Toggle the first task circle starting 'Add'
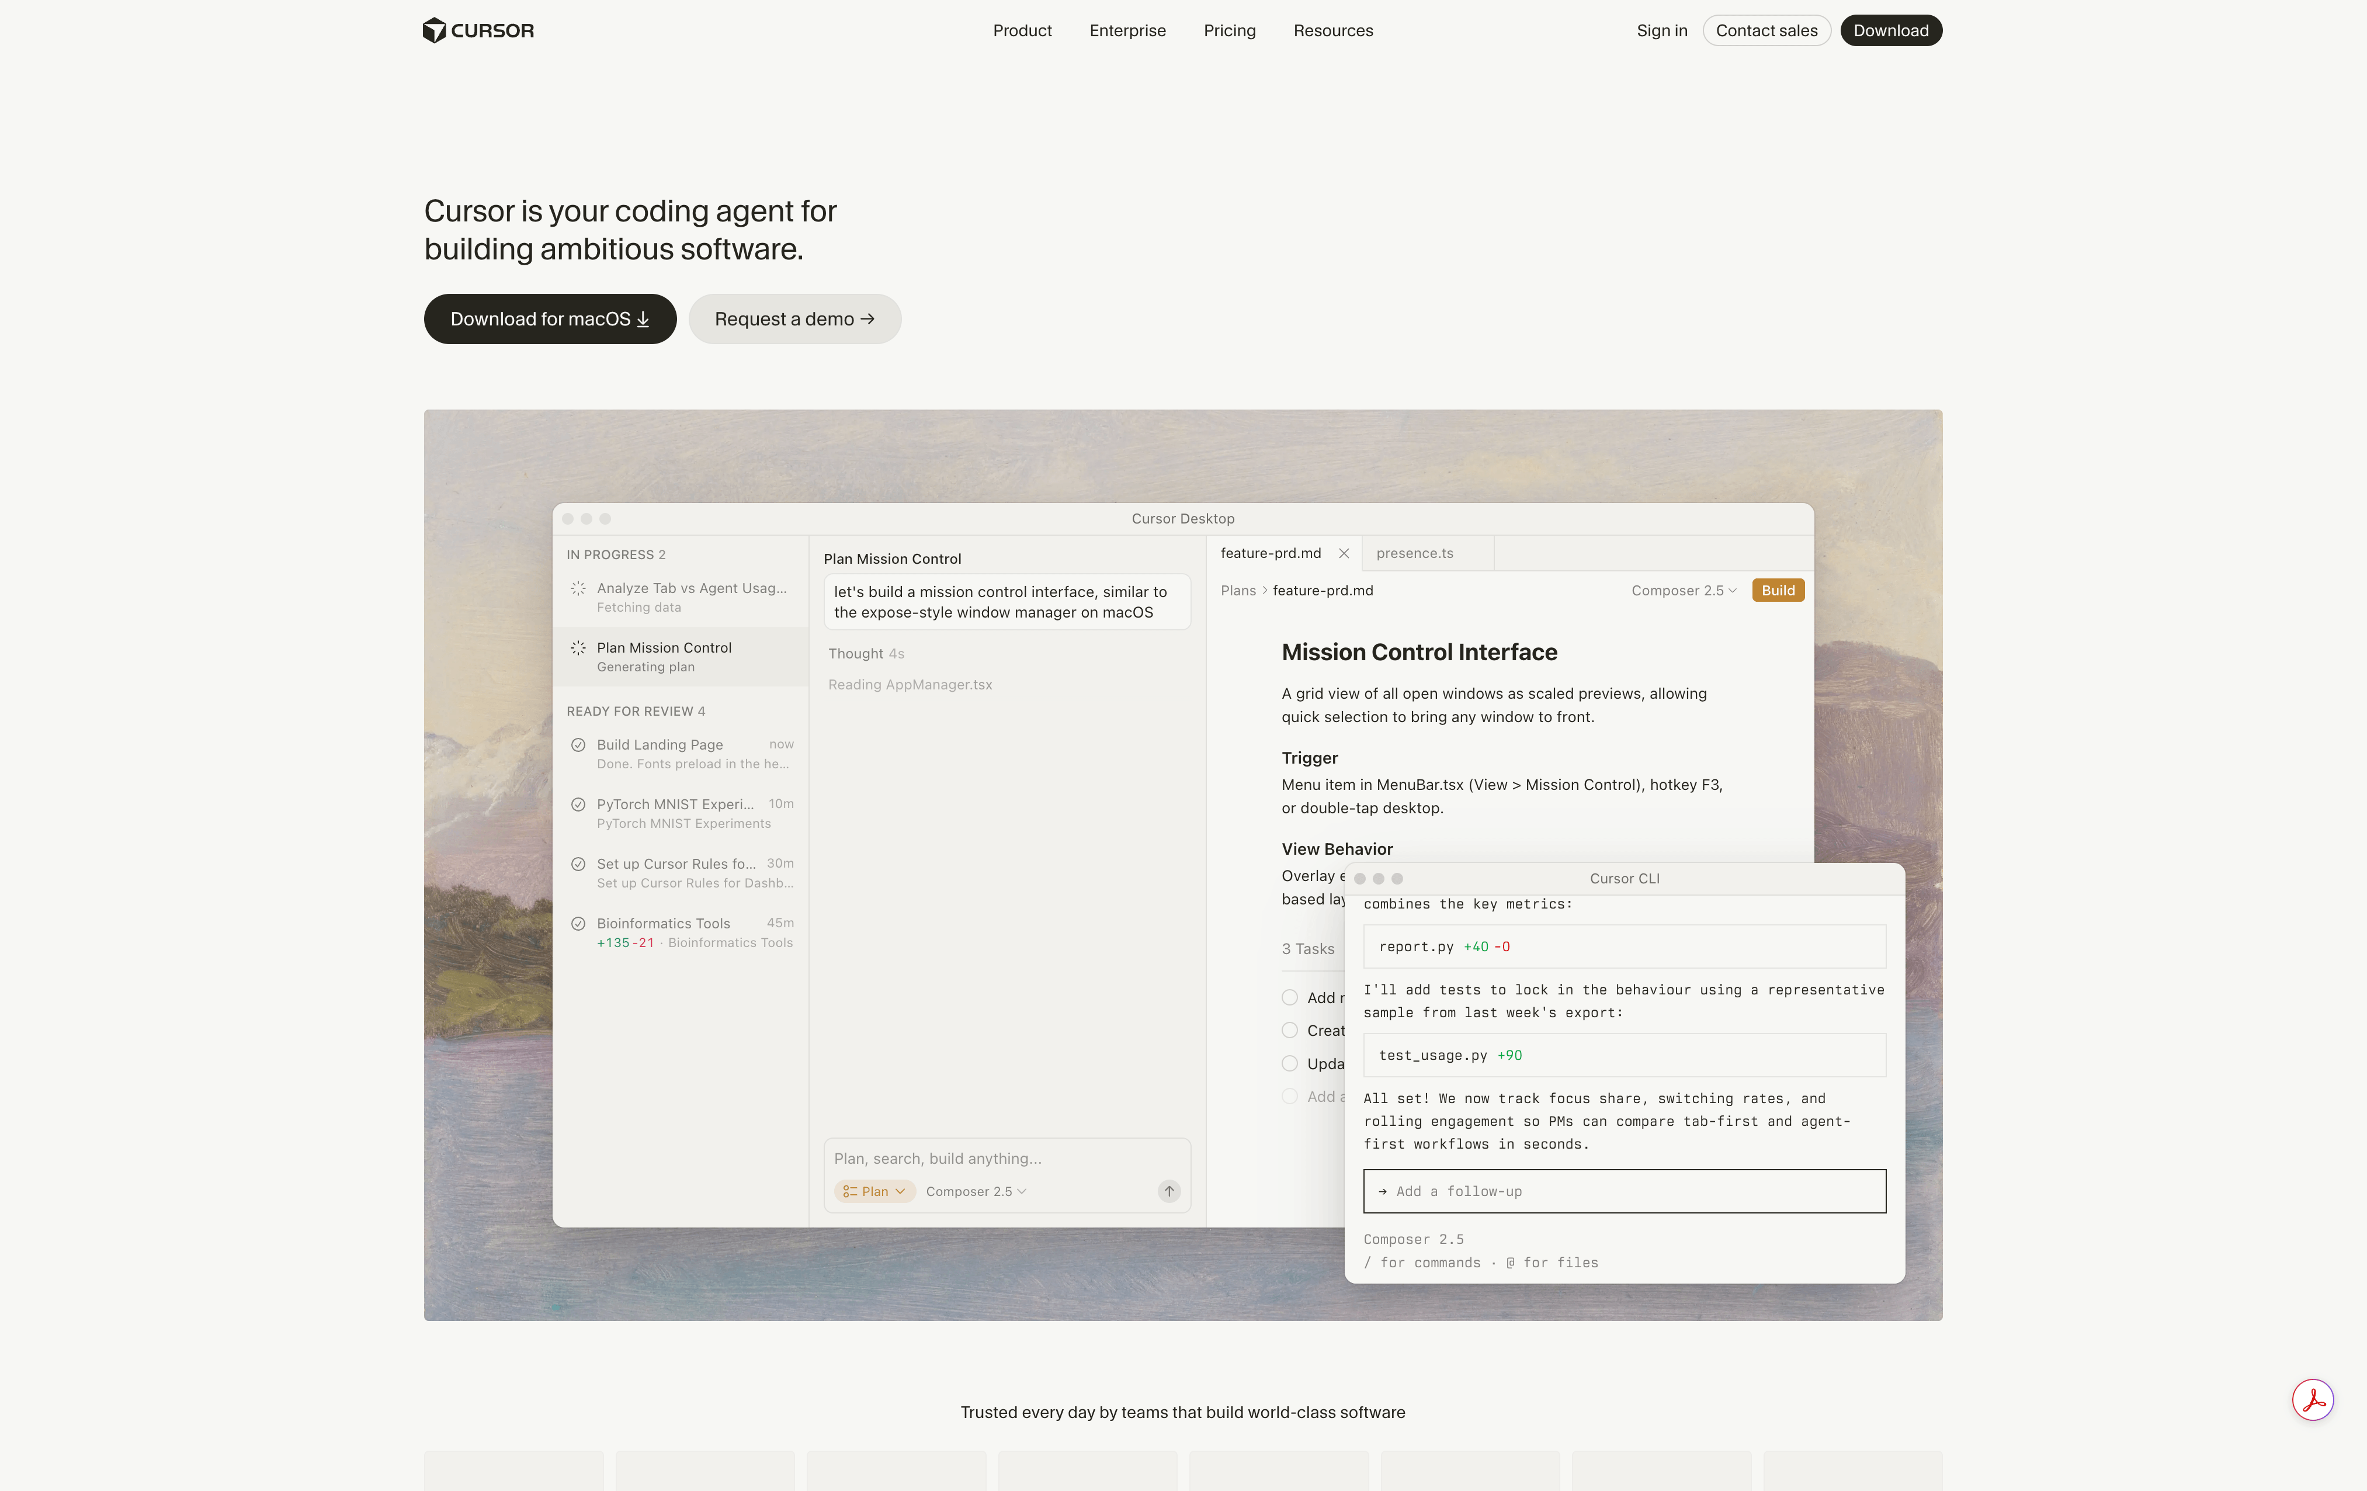Image resolution: width=2367 pixels, height=1491 pixels. pyautogui.click(x=1290, y=998)
